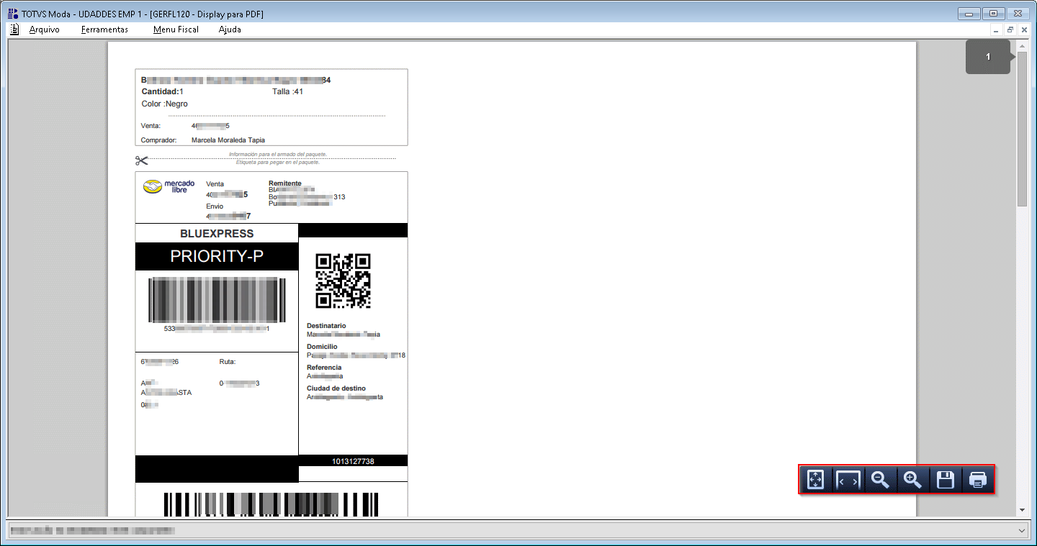Viewport: 1037px width, 546px height.
Task: Click the scissors cut-line icon
Action: tap(141, 160)
